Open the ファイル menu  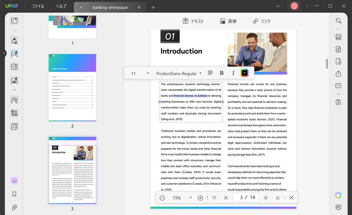pos(38,6)
